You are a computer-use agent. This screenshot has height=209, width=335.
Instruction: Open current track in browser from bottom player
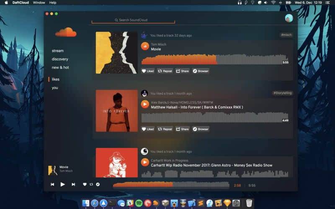point(98,184)
